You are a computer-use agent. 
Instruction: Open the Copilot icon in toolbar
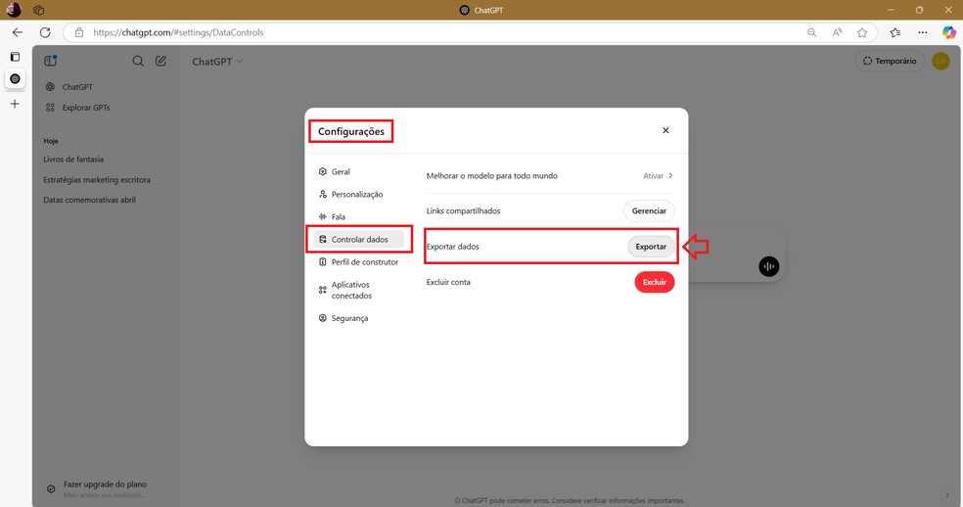coord(949,32)
